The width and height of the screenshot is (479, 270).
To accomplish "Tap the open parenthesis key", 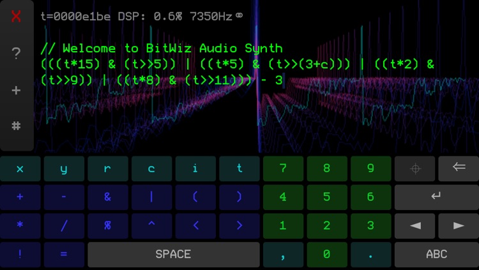I will point(195,197).
